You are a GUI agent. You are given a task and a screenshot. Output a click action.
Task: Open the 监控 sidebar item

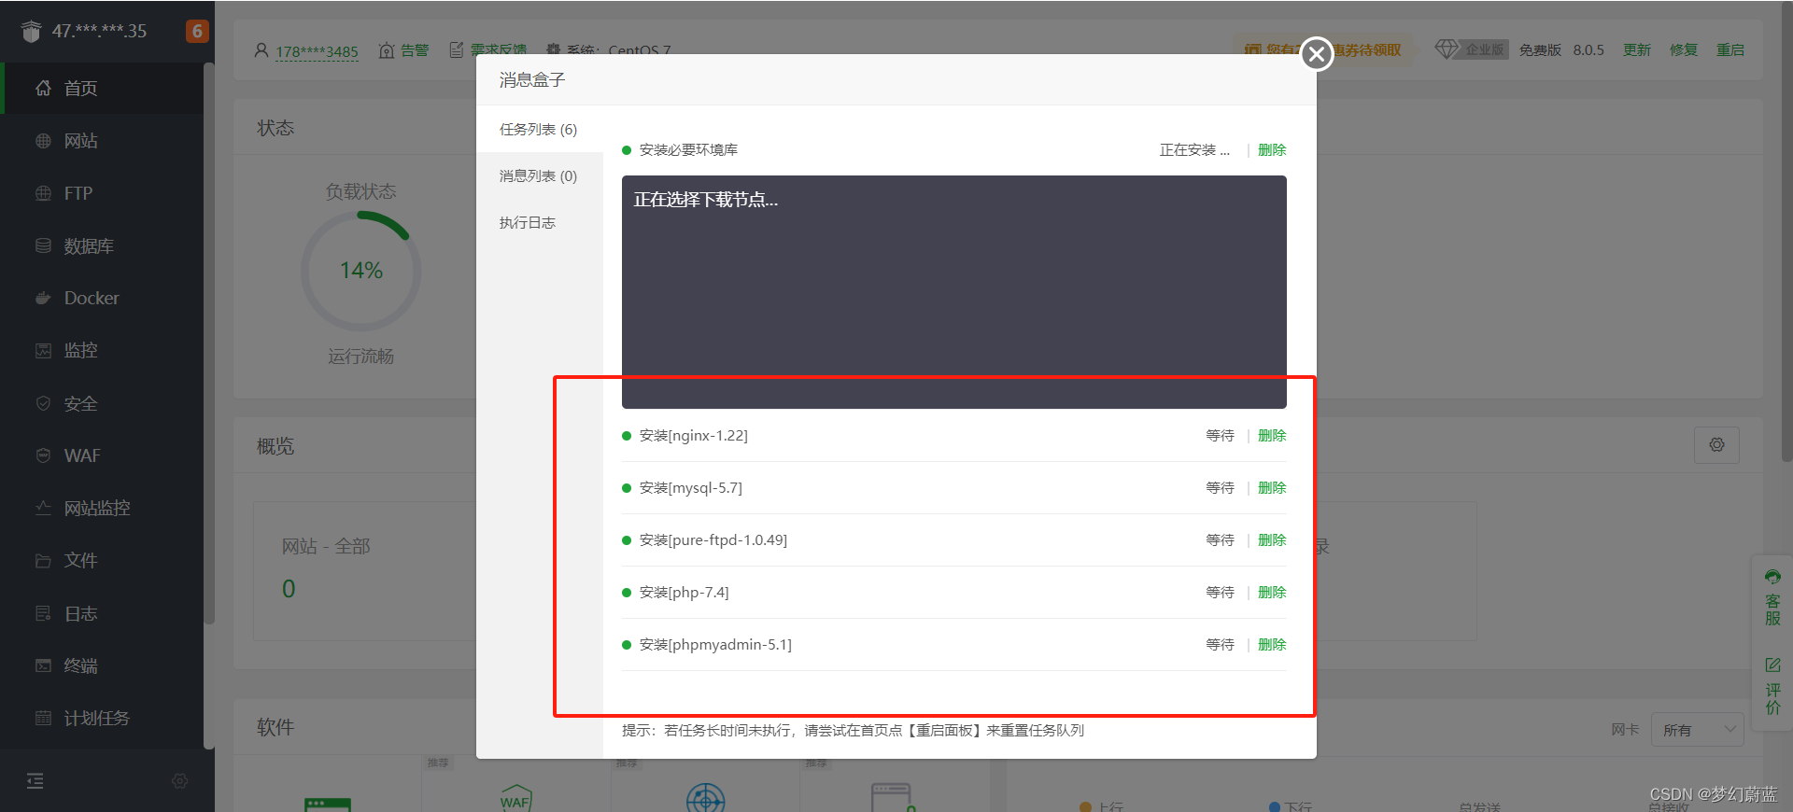[101, 350]
